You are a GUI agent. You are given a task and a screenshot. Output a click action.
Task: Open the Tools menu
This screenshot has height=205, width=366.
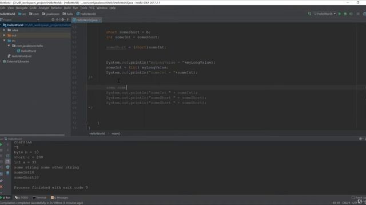point(83,8)
